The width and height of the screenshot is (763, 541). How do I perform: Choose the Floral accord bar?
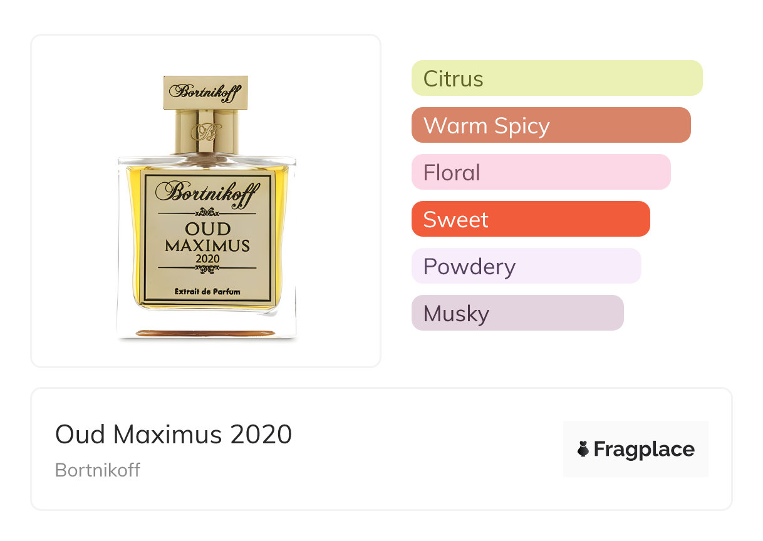click(541, 172)
